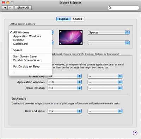Open the Application windows F10 dropdown

[x=64, y=82]
